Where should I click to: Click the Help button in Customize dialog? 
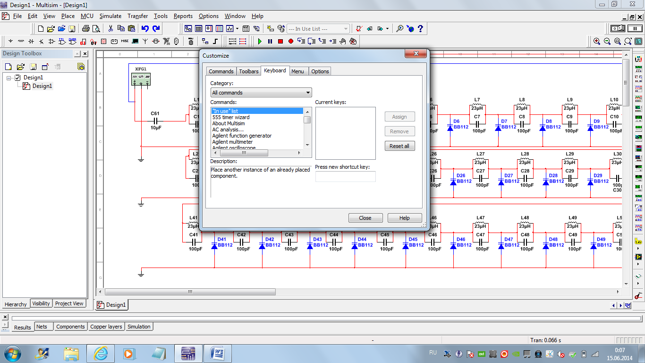click(405, 218)
